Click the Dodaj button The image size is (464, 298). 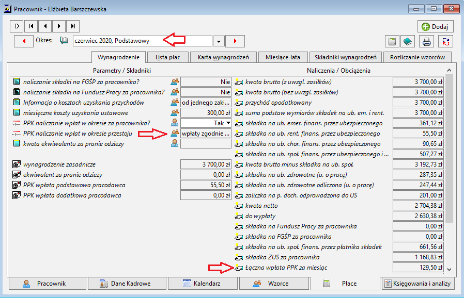(x=435, y=27)
